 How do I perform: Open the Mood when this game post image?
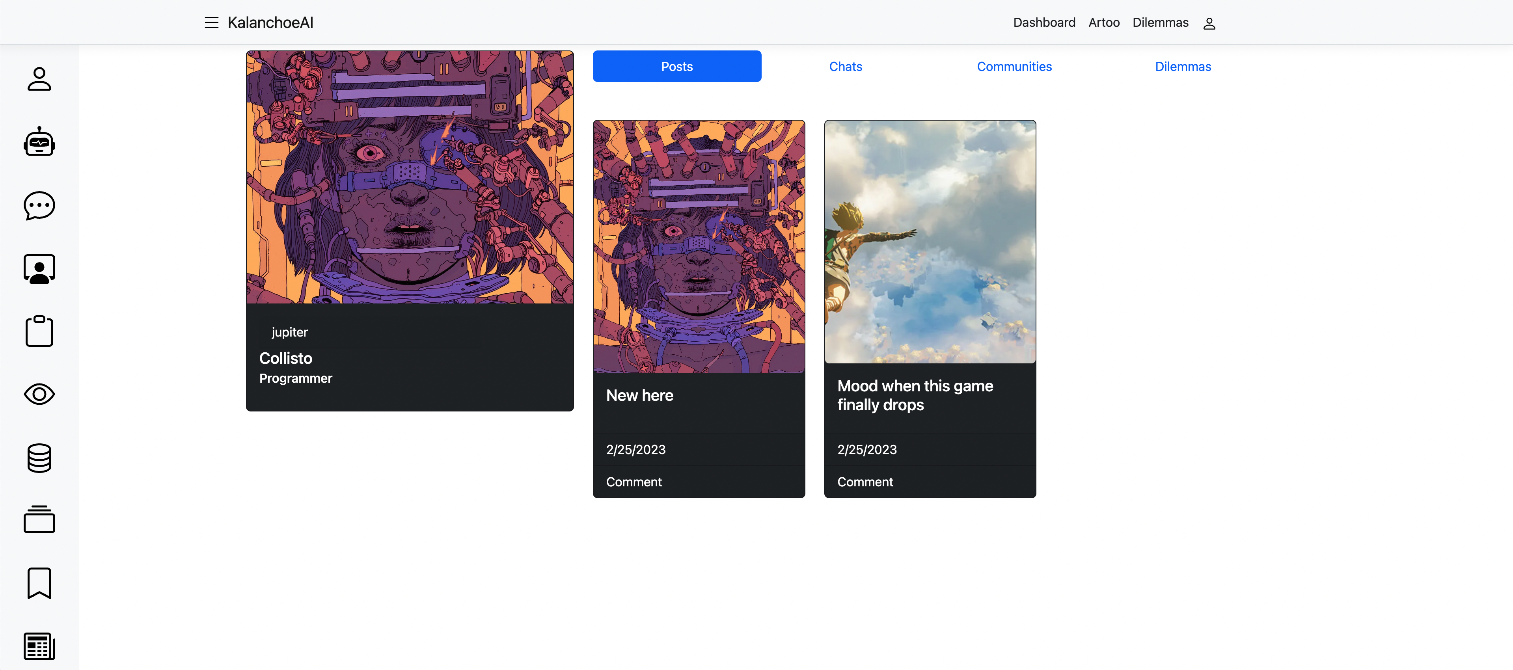(930, 242)
